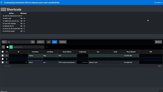Toggle the Edit mode button

(x=49, y=42)
